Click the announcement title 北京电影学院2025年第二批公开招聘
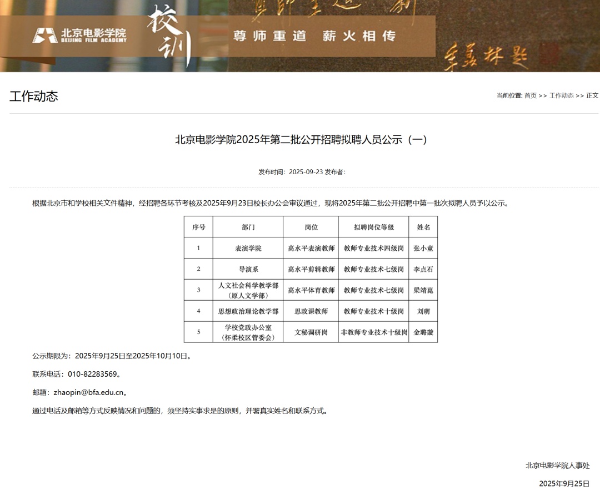 pyautogui.click(x=301, y=140)
